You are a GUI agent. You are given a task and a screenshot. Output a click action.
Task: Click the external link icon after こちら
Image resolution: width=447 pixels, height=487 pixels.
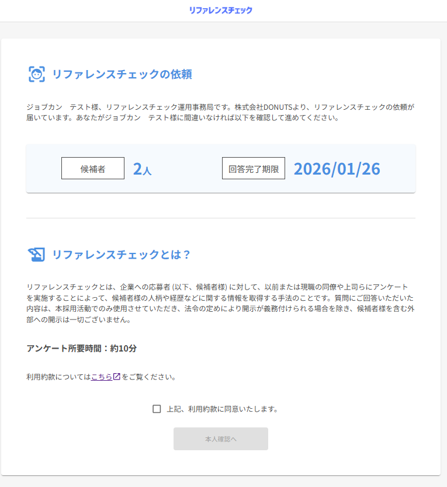pos(117,377)
